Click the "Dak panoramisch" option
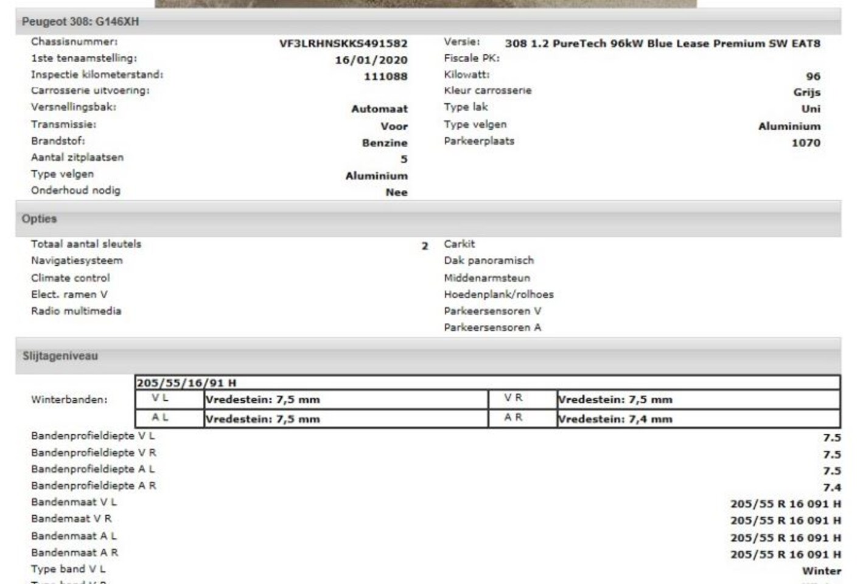Image resolution: width=857 pixels, height=584 pixels. click(x=489, y=260)
